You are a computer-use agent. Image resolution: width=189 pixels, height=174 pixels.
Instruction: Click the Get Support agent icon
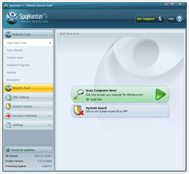[160, 19]
